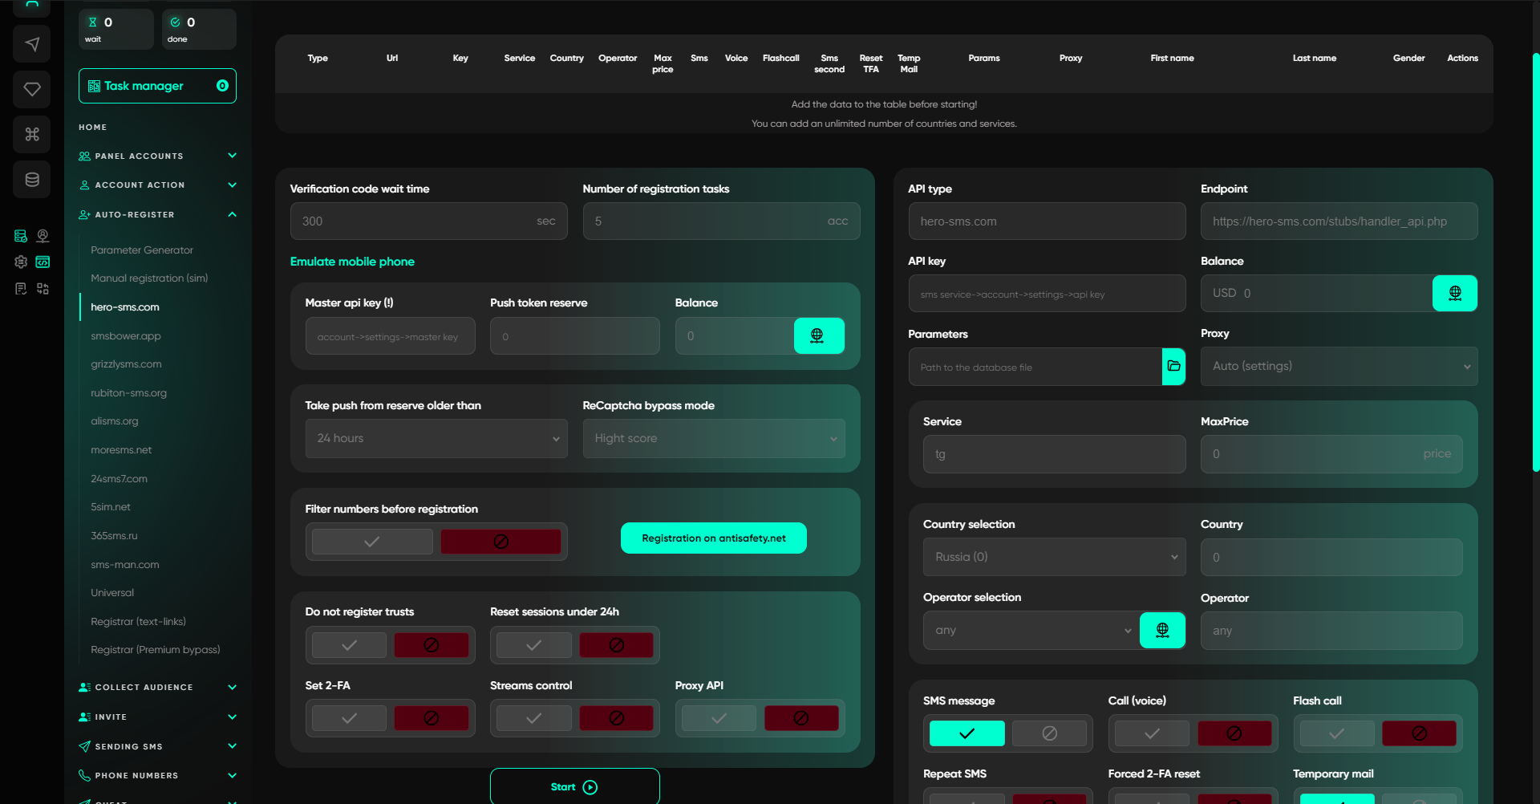Select the highlighted code/API icon
Image resolution: width=1540 pixels, height=804 pixels.
(43, 262)
